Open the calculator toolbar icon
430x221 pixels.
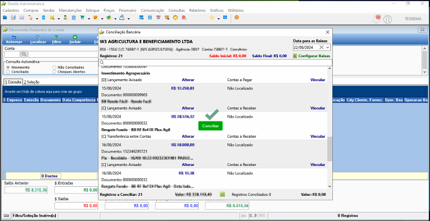coord(150,18)
